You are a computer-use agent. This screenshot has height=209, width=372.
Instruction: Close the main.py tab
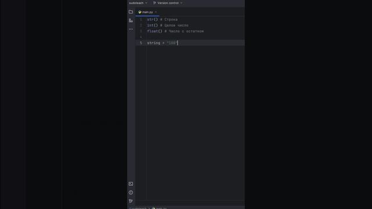(156, 12)
